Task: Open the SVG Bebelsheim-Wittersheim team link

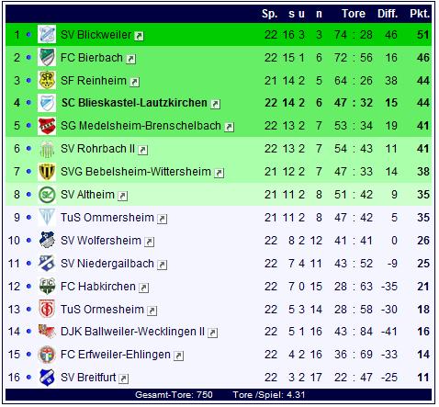Action: point(136,172)
